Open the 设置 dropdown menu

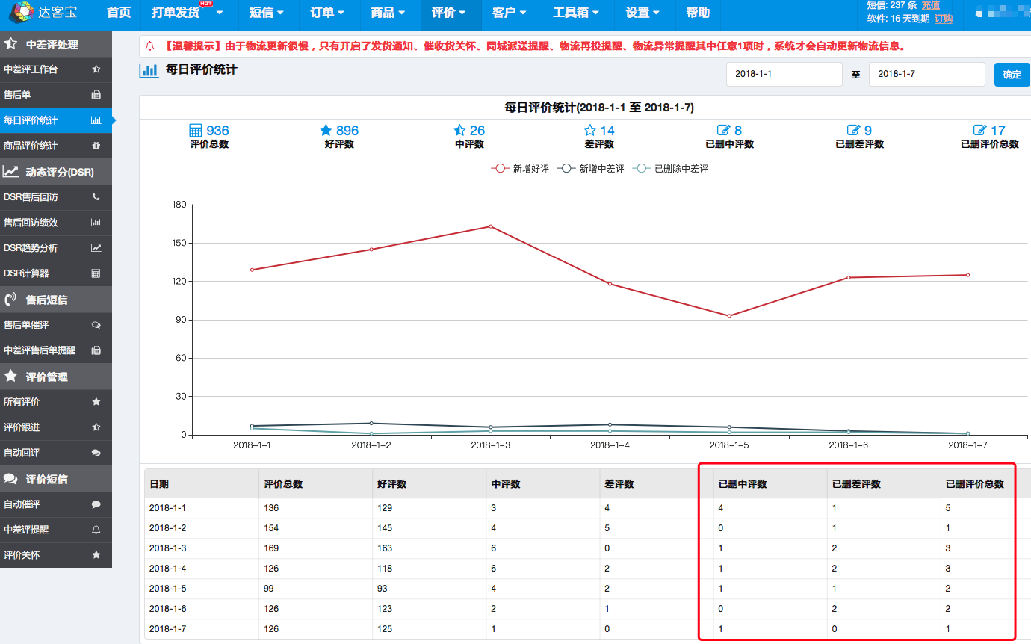(x=643, y=13)
